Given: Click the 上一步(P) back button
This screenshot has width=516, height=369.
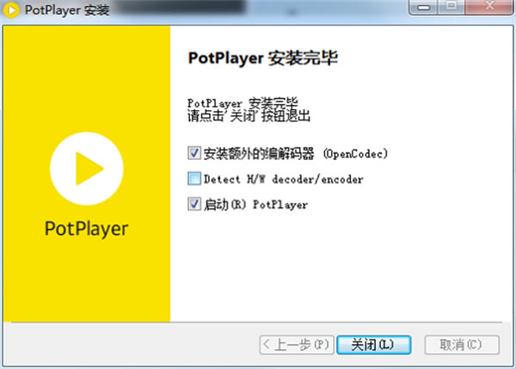Looking at the screenshot, I should click(x=295, y=344).
